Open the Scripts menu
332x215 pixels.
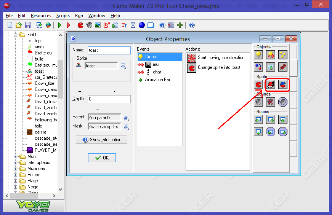[x=63, y=16]
